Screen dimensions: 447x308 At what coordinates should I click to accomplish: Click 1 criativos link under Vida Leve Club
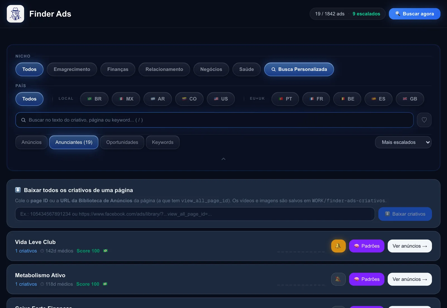[x=26, y=251]
